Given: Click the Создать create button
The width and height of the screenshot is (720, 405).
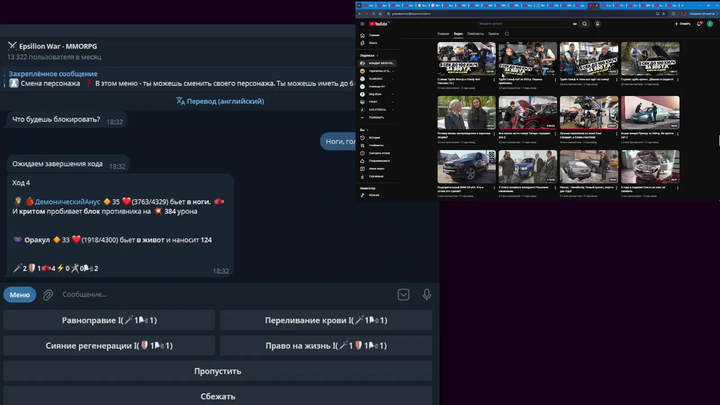Looking at the screenshot, I should [x=682, y=24].
